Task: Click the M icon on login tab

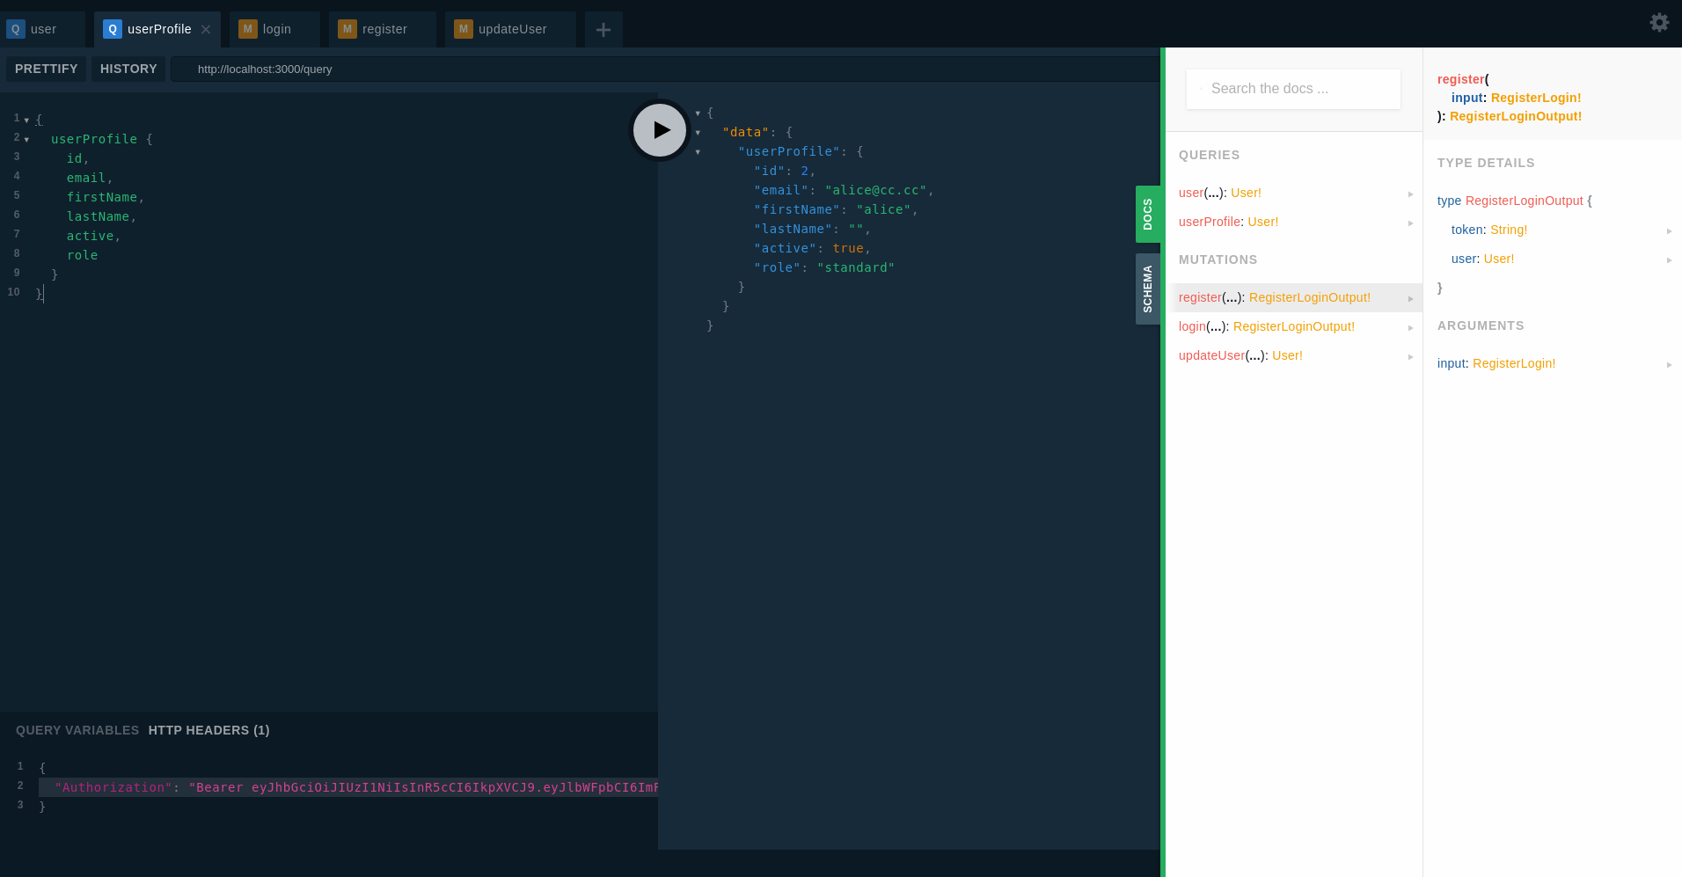Action: coord(248,29)
